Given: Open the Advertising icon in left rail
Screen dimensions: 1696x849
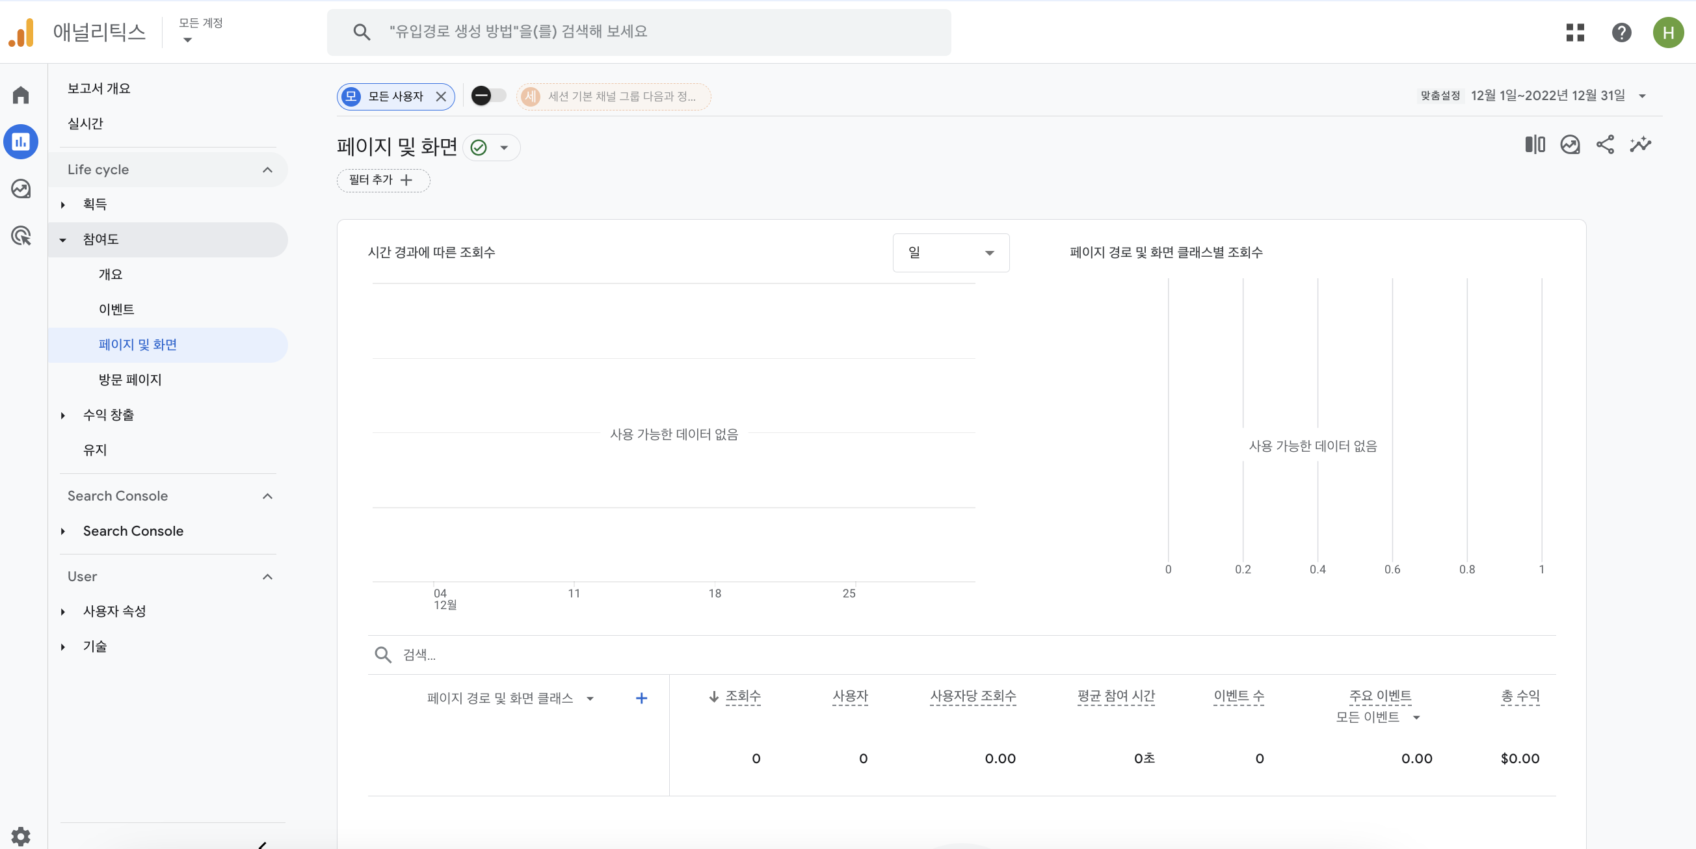Looking at the screenshot, I should coord(20,235).
